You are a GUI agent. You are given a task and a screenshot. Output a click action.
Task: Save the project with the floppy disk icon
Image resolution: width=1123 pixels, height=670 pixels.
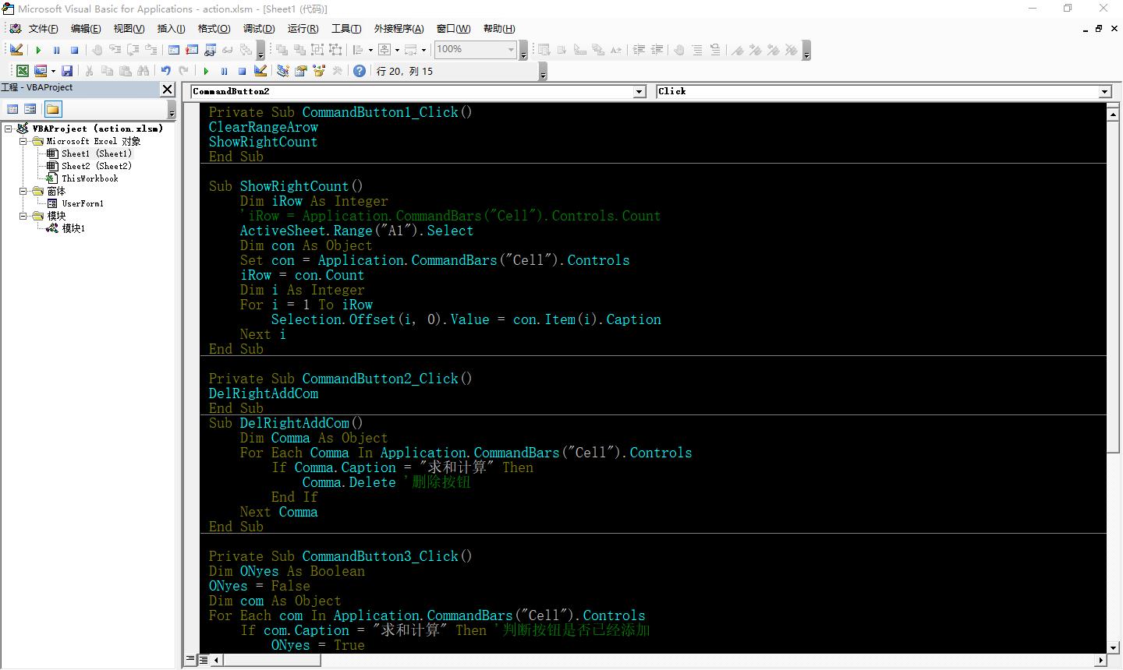coord(67,71)
